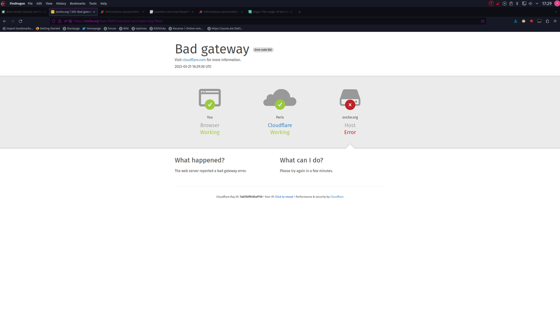Screen dimensions: 560x316
Task: Open the Uptimes bookmark
Action: pyautogui.click(x=139, y=28)
